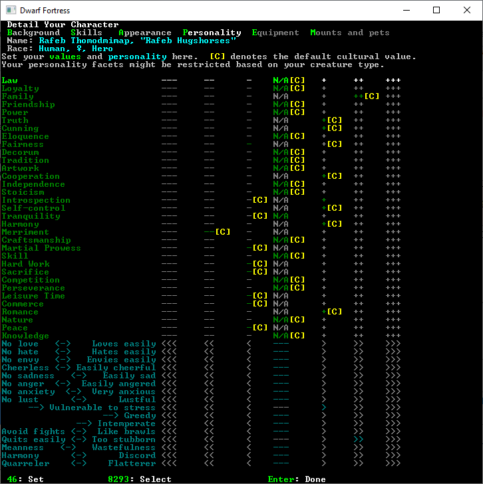Set Romance to +[C]

[332, 312]
